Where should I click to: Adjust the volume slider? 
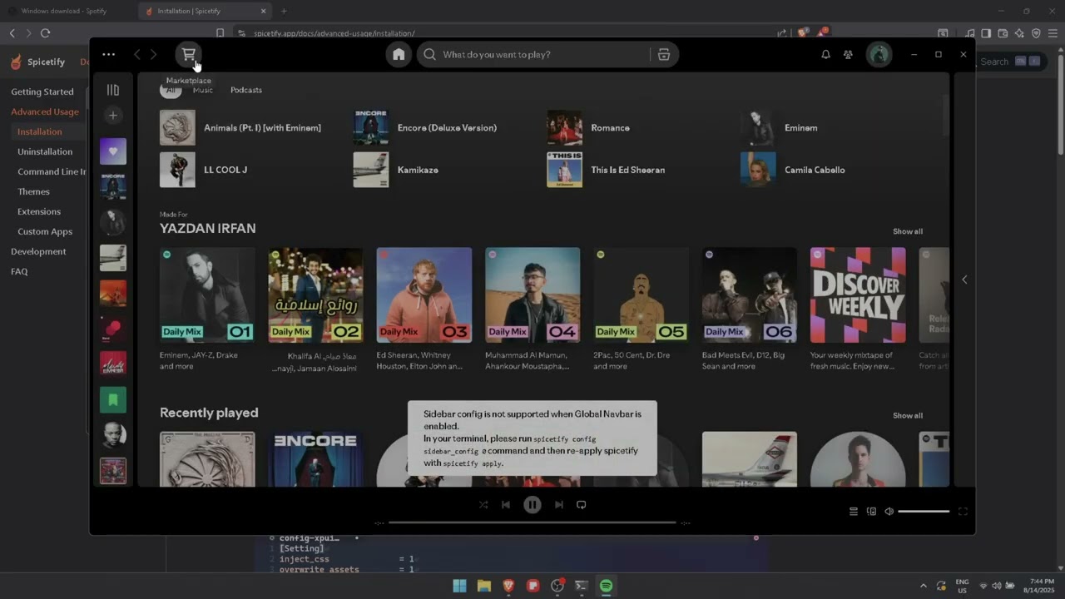pyautogui.click(x=924, y=512)
